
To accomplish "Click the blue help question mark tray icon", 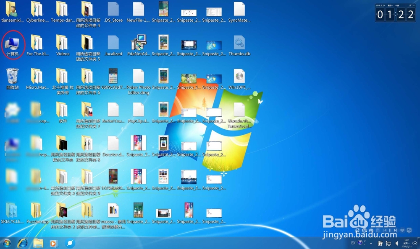I will [x=360, y=243].
